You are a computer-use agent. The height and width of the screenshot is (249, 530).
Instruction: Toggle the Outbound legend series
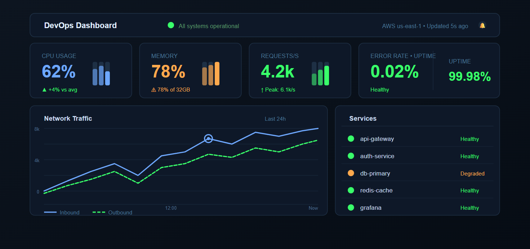113,212
